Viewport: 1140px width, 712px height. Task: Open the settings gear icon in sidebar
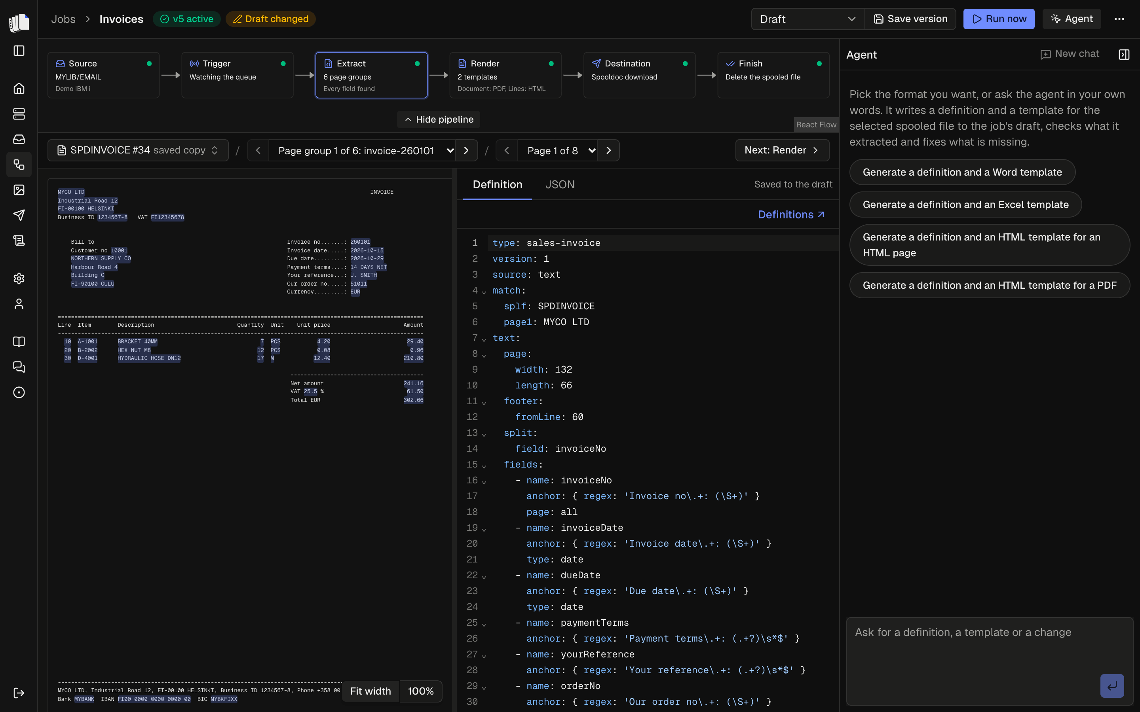pyautogui.click(x=19, y=279)
